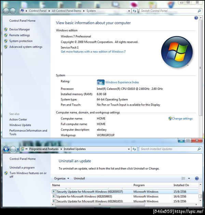Open Performance Information and Tools link
Image resolution: width=205 pixels, height=215 pixels.
coord(28,132)
